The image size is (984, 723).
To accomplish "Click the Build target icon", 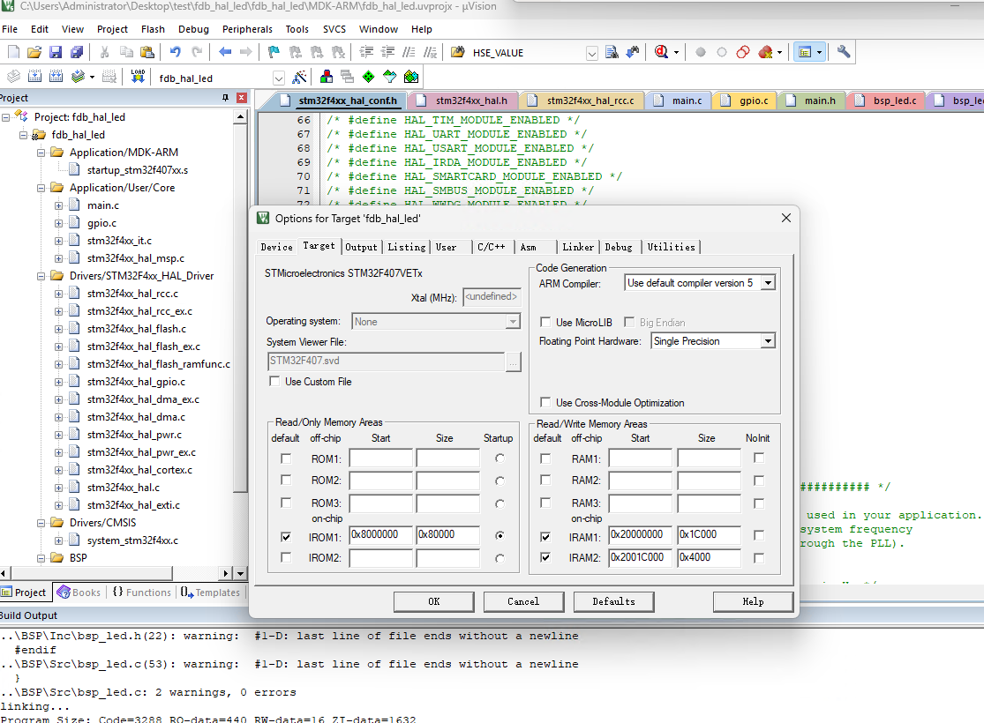I will click(x=34, y=77).
